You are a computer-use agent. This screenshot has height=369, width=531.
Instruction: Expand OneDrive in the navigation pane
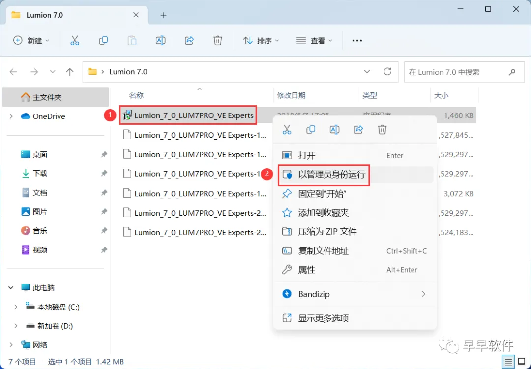coord(11,116)
